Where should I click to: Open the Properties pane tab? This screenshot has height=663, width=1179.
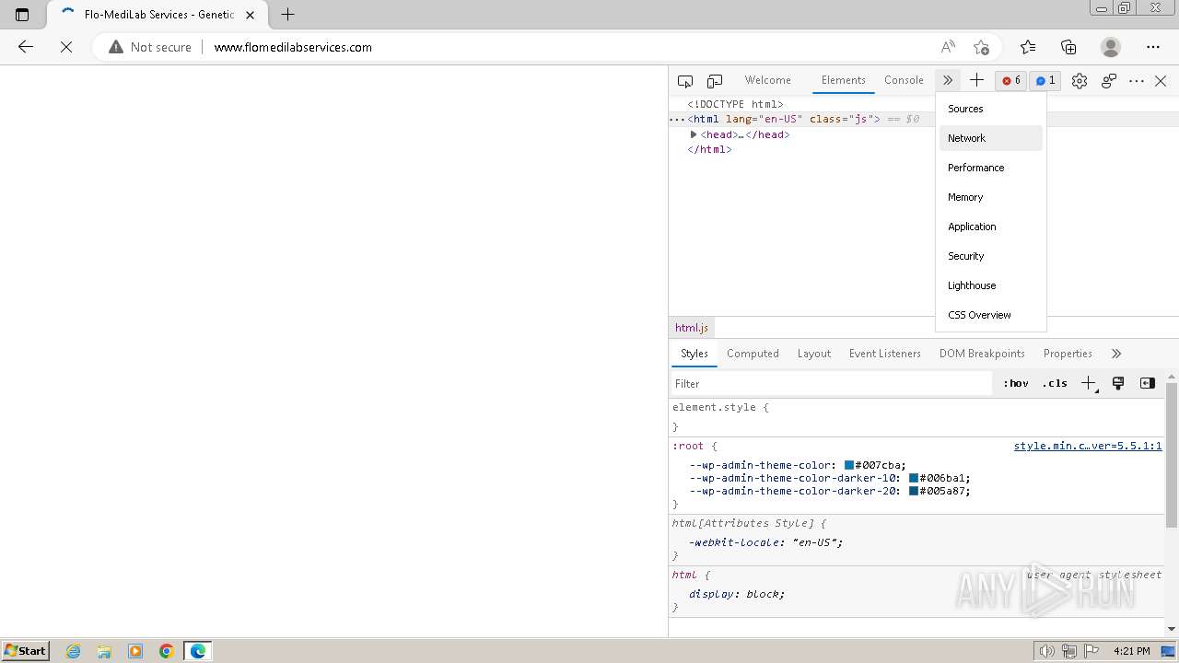coord(1068,354)
